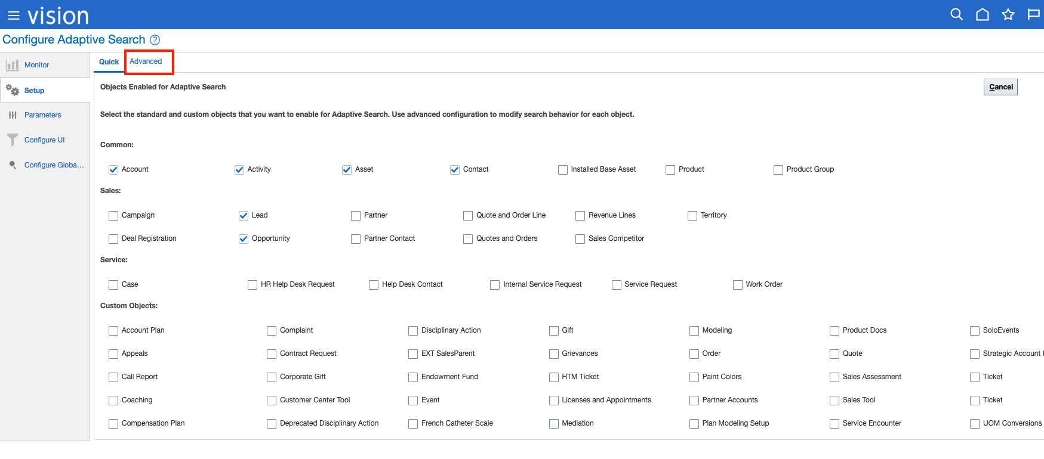Image resolution: width=1044 pixels, height=459 pixels.
Task: Click the vision logo text
Action: point(58,16)
